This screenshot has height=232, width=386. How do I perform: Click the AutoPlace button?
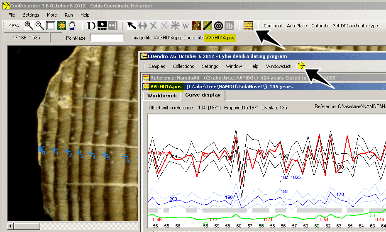297,26
